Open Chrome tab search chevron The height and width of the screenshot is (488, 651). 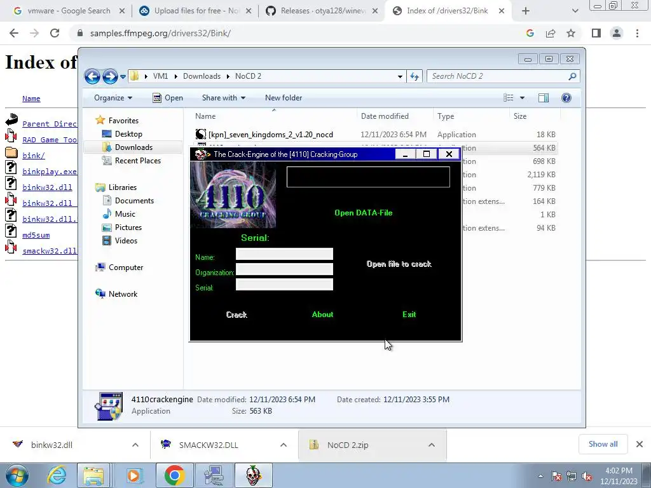pyautogui.click(x=575, y=11)
